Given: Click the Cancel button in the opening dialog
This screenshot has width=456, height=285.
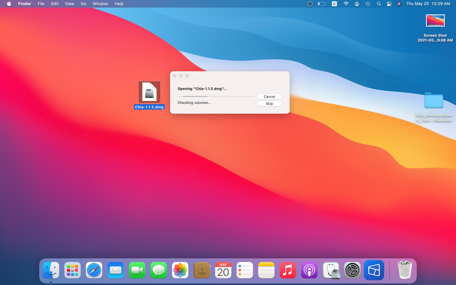Looking at the screenshot, I should click(269, 97).
